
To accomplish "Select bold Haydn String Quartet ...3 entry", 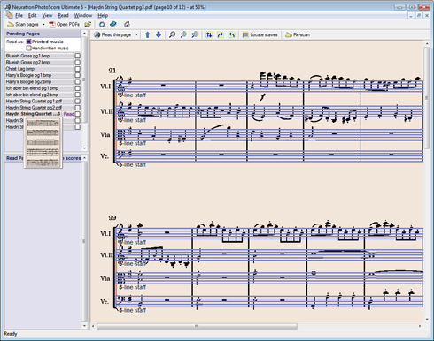I will coord(33,114).
